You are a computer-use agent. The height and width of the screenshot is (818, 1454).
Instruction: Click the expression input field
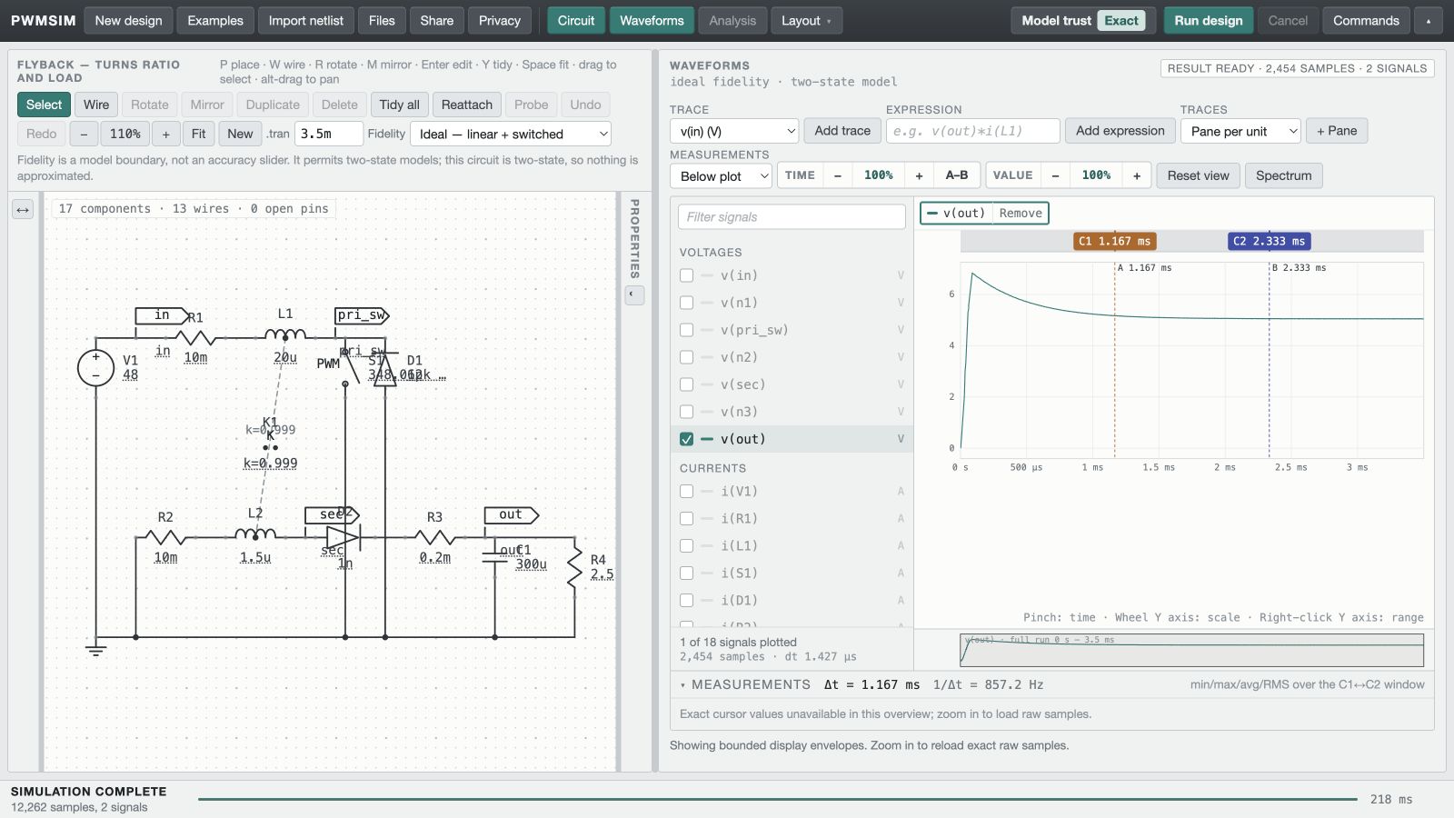(972, 131)
